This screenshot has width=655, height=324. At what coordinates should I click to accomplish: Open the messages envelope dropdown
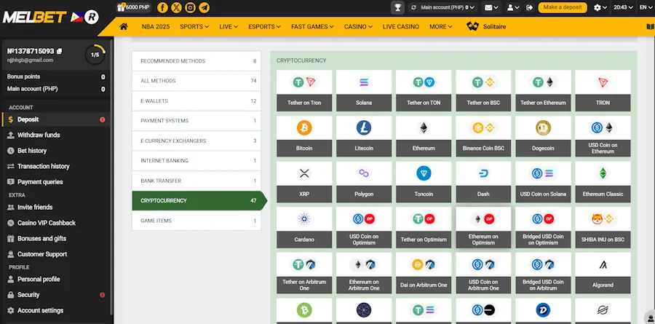click(x=491, y=7)
